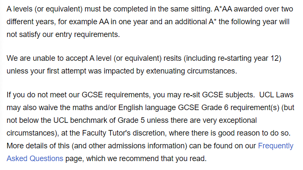
Task: Click the word 'Frequently' in the link
Action: pos(275,146)
